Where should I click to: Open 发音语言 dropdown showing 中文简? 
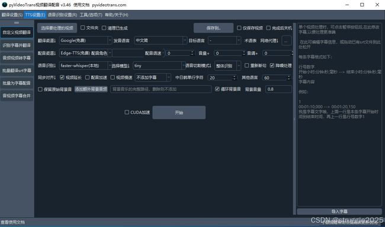tap(161, 40)
